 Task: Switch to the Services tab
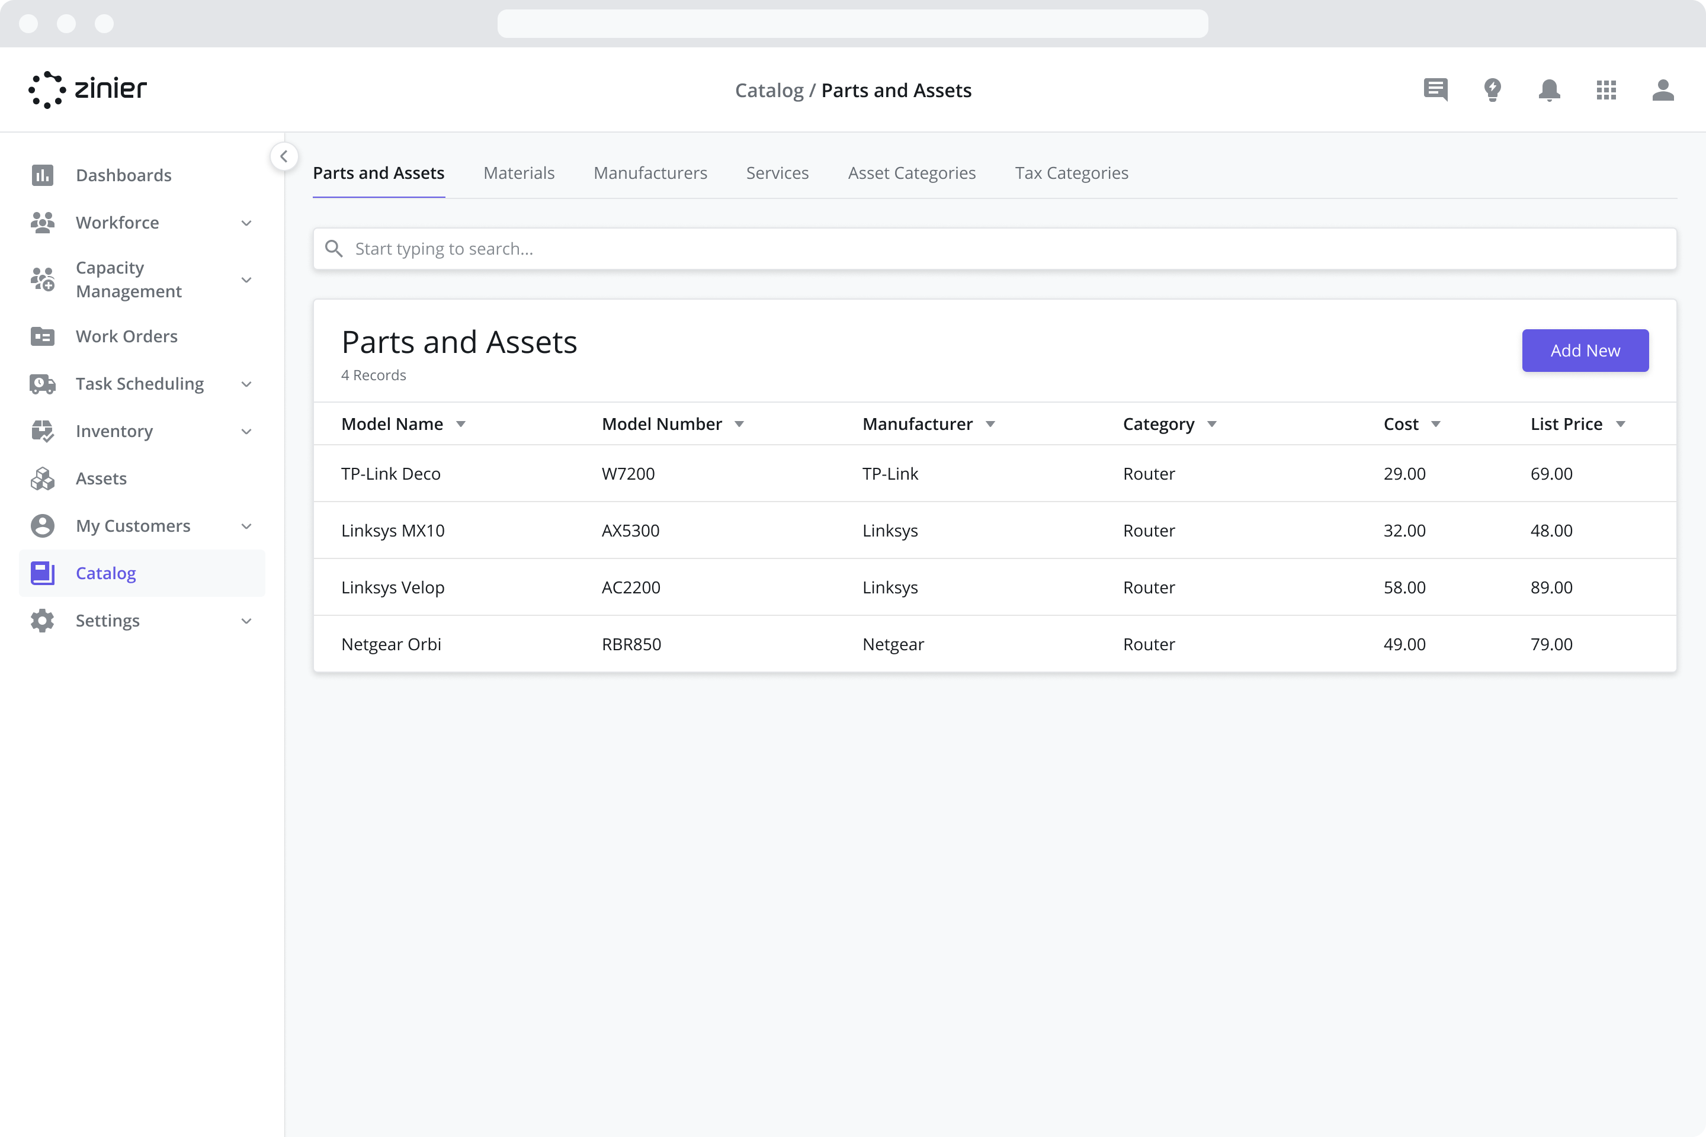pos(778,172)
